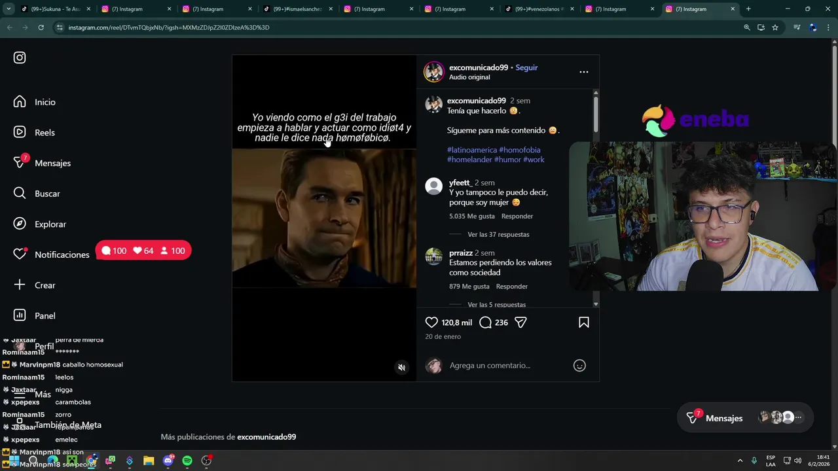838x471 pixels.
Task: Click install app icon in address bar
Action: pyautogui.click(x=761, y=27)
